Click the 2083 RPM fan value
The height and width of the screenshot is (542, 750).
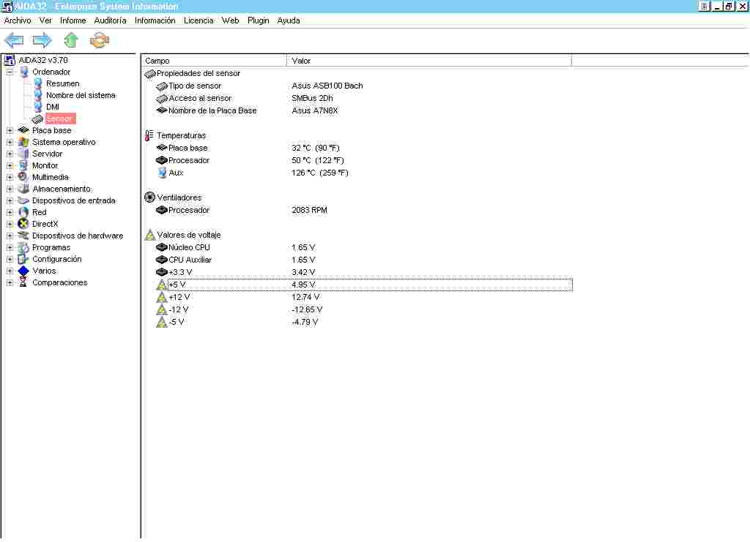click(310, 210)
